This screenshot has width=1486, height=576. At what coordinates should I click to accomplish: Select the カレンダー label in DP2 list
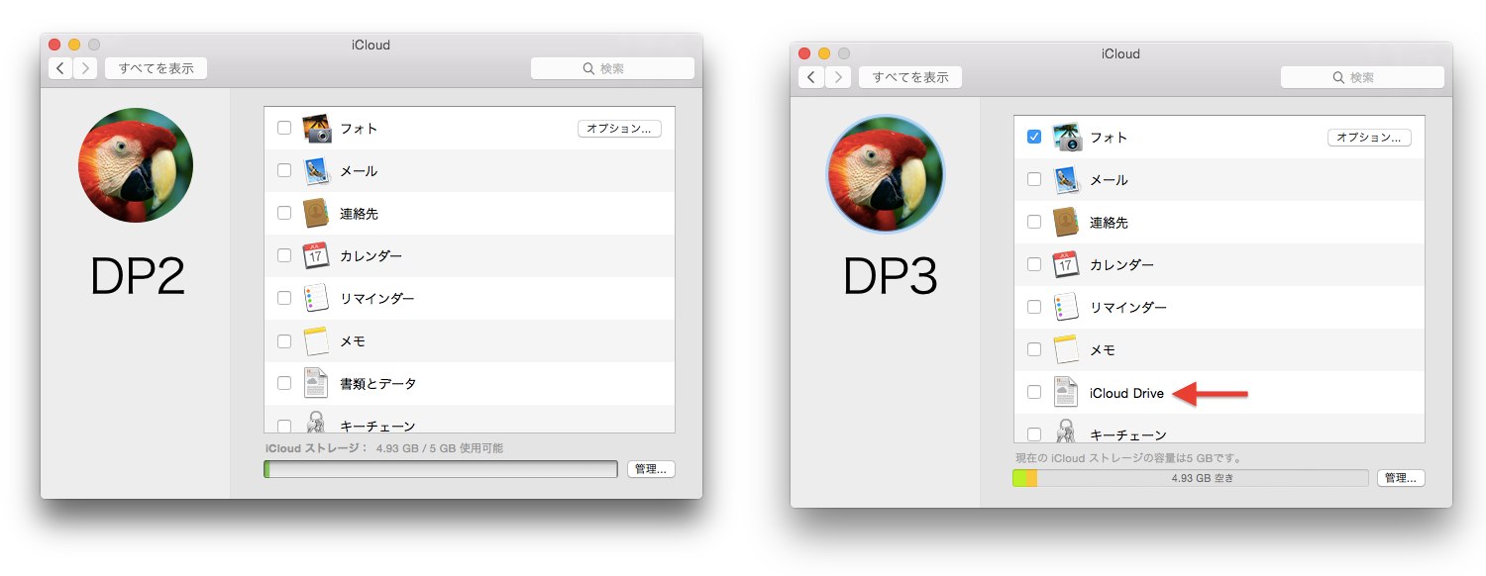pyautogui.click(x=371, y=256)
